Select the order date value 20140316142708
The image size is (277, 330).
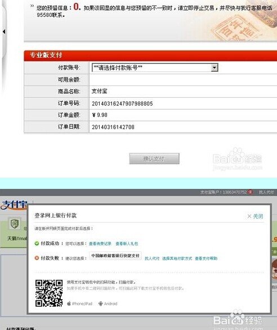tap(113, 127)
